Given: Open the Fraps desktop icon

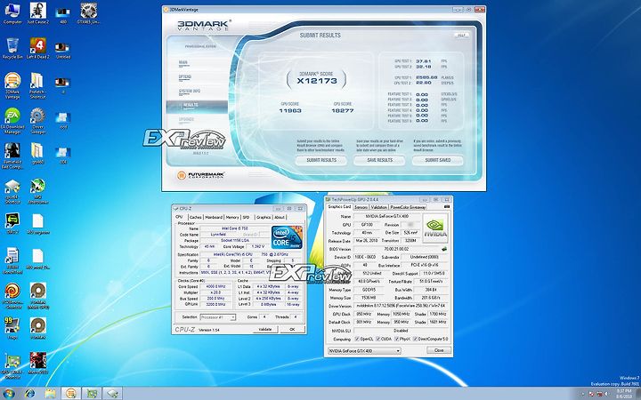Looking at the screenshot, I should coord(12,329).
